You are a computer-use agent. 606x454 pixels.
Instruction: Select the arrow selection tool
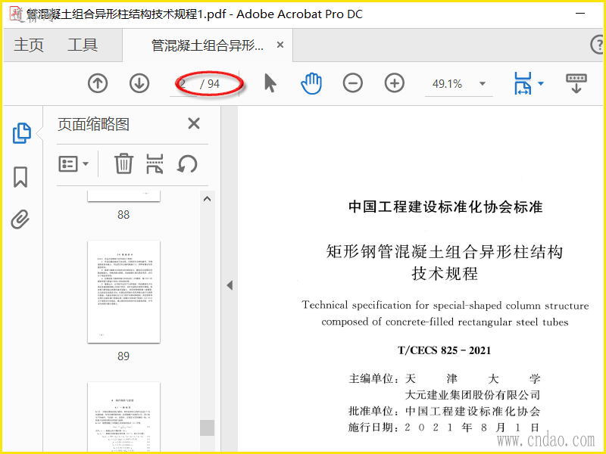pos(270,83)
